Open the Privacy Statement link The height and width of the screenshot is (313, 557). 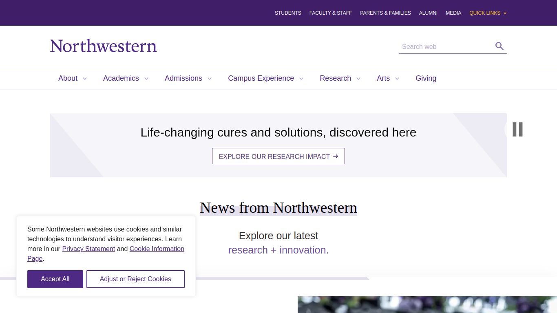click(x=88, y=249)
